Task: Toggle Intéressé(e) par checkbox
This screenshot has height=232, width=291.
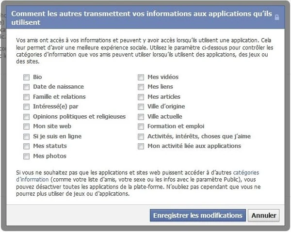Action: coord(26,107)
